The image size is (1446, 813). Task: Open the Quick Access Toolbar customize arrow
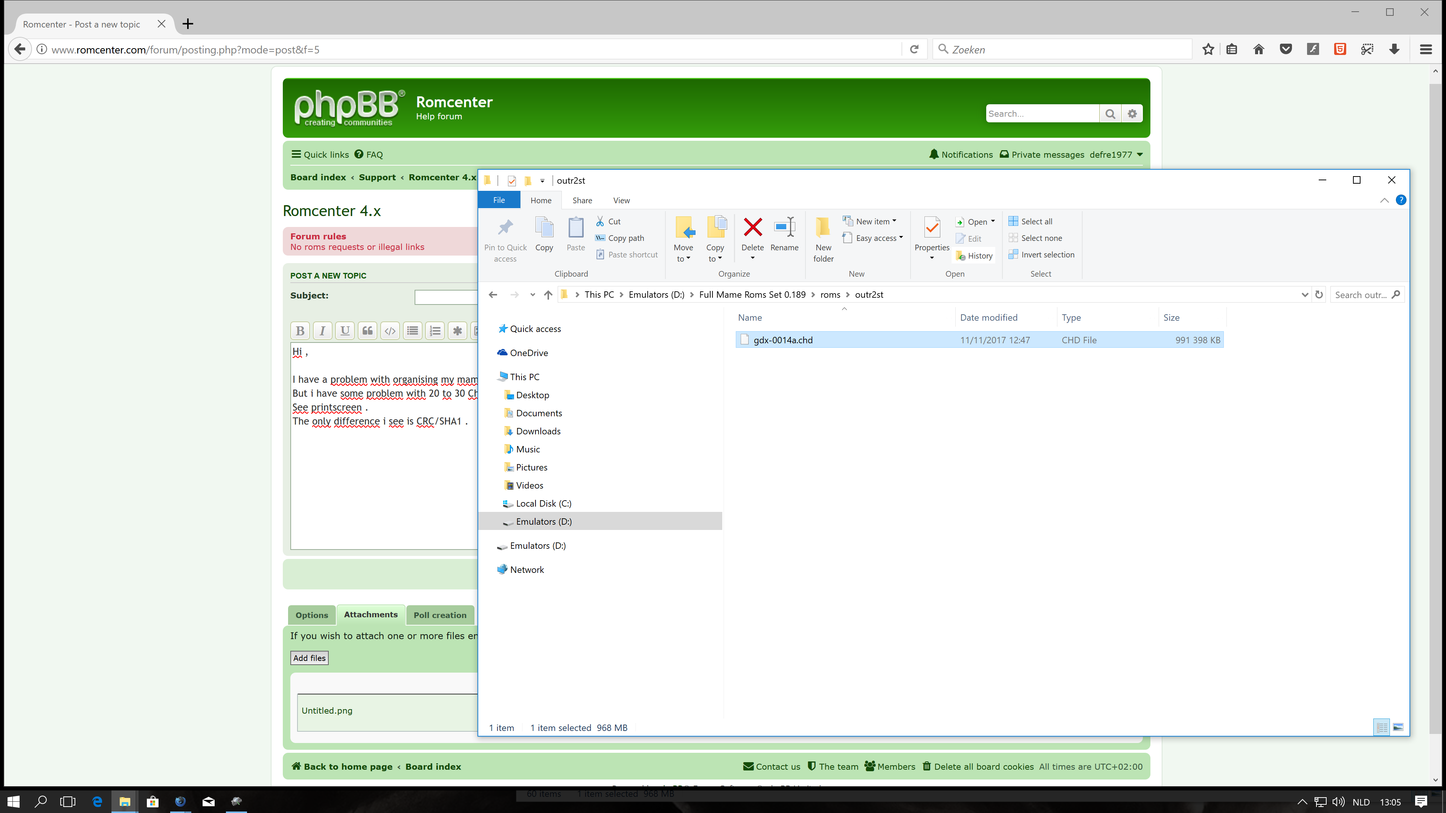542,181
